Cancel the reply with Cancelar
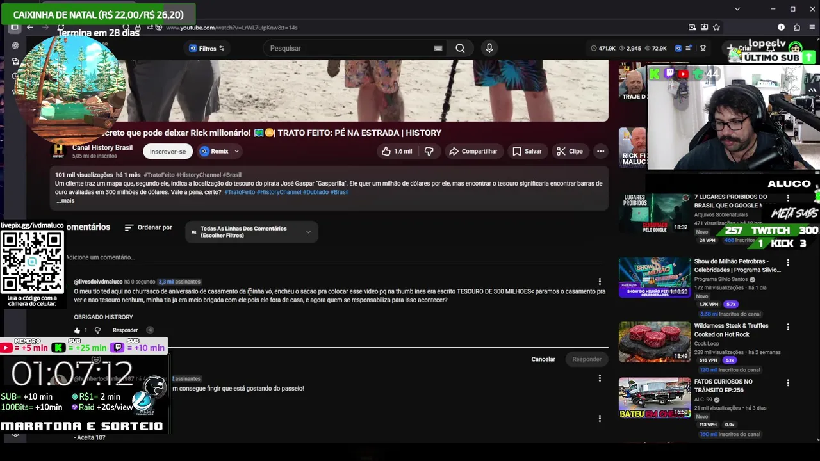The width and height of the screenshot is (820, 461). click(543, 359)
